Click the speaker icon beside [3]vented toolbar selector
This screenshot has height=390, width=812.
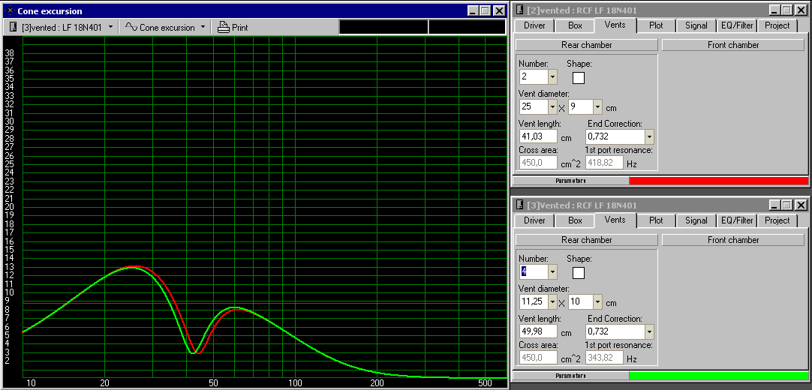[14, 27]
